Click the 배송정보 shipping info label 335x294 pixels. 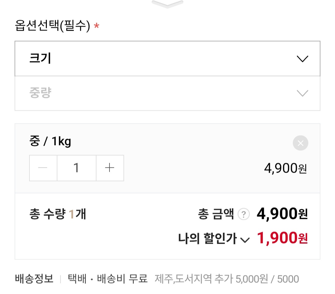coord(34,279)
